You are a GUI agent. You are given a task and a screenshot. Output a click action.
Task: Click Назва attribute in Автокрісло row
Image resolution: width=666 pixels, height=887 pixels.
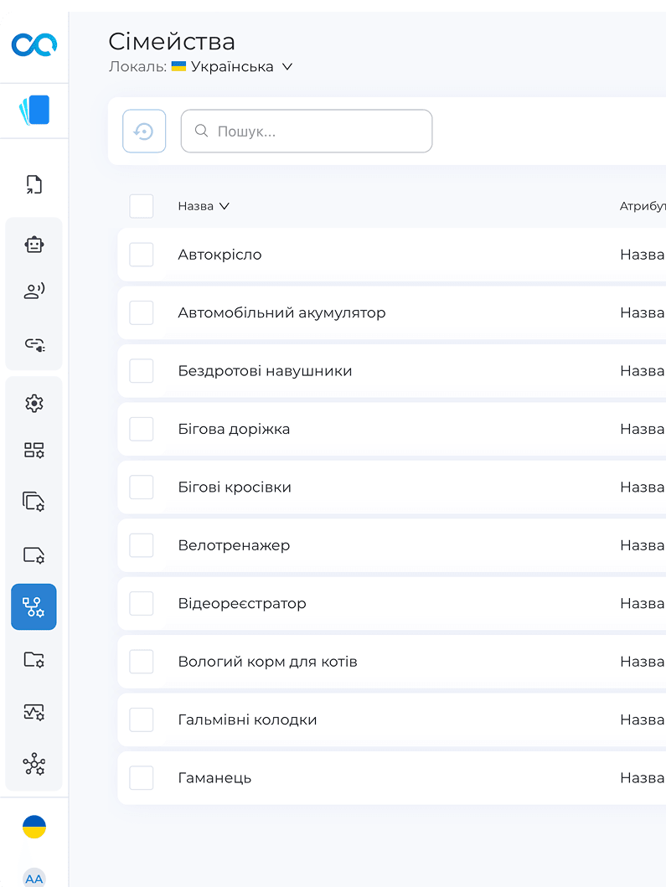point(643,255)
